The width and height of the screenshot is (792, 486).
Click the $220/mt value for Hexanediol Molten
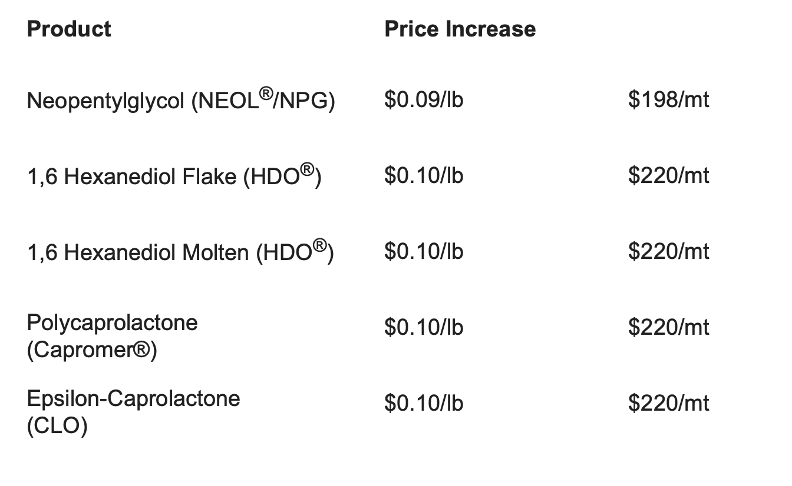[x=668, y=251]
